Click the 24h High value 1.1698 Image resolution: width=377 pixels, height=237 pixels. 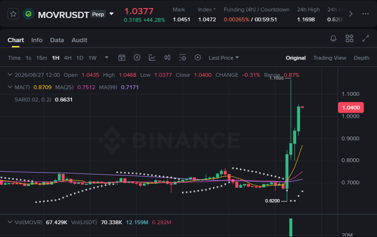[305, 19]
